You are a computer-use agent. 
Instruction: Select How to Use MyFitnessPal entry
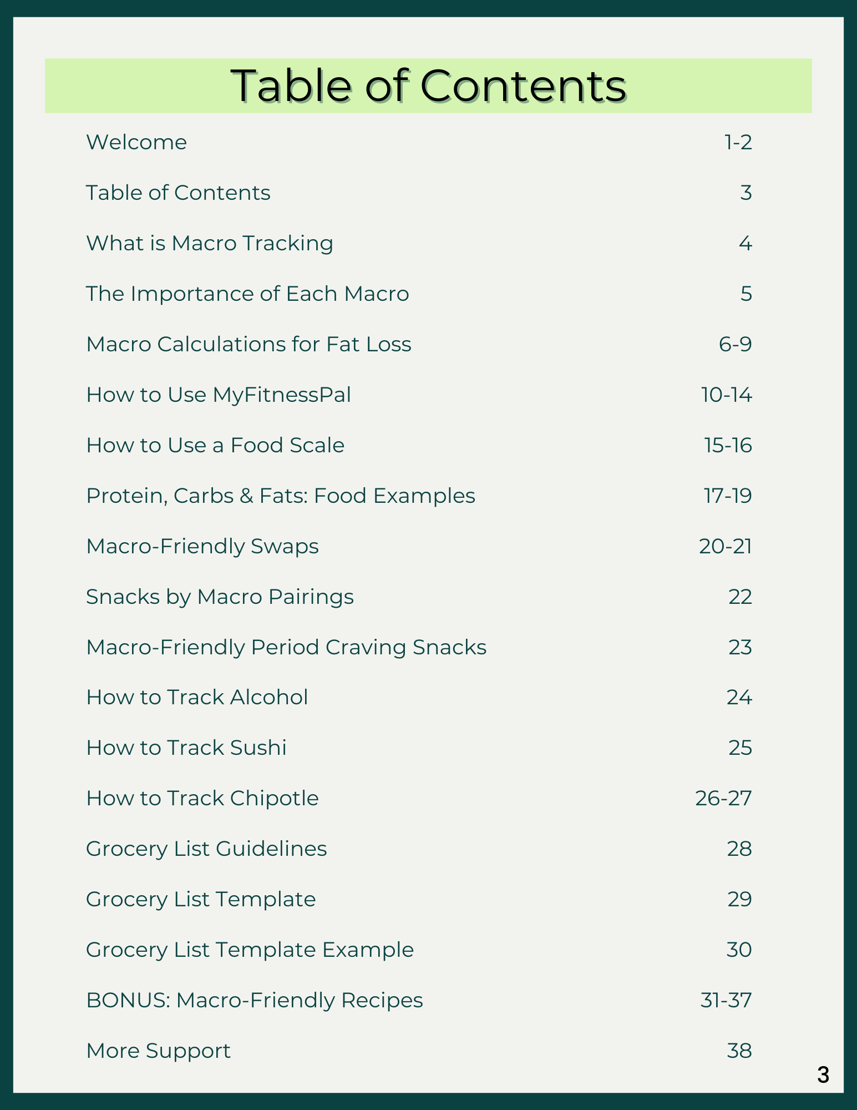pos(219,395)
